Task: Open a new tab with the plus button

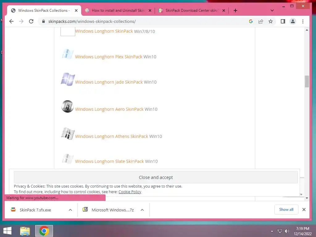Action: click(x=235, y=10)
